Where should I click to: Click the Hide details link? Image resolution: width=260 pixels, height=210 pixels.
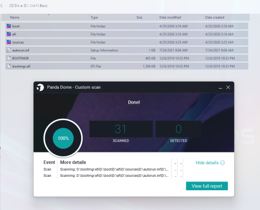coord(207,163)
